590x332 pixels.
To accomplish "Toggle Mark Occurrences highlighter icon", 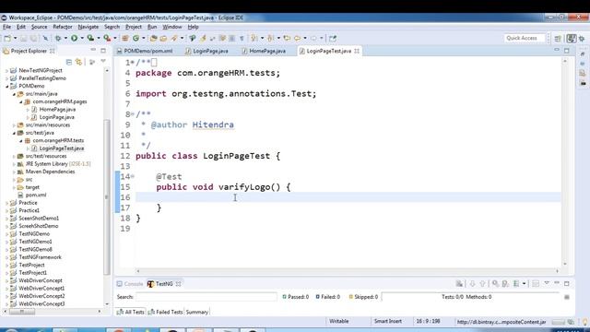I will tap(203, 38).
